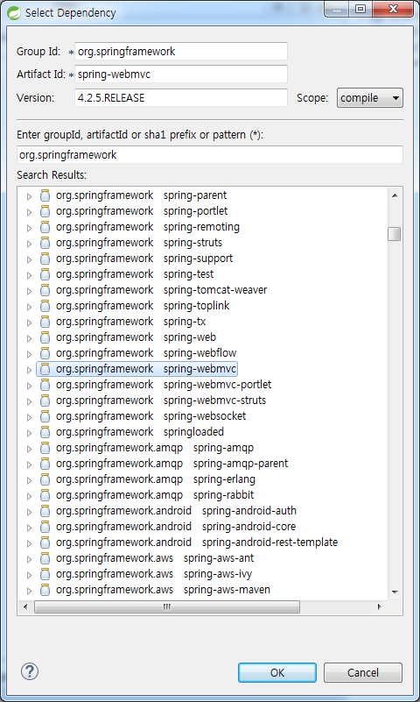Expand the spring-amqp result
This screenshot has height=702, width=420.
pyautogui.click(x=30, y=449)
